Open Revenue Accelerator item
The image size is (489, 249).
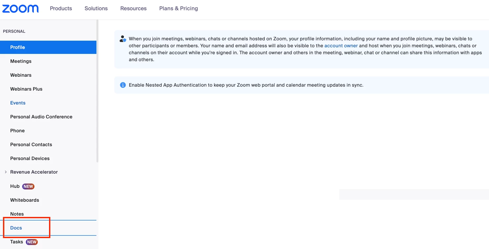tap(34, 172)
